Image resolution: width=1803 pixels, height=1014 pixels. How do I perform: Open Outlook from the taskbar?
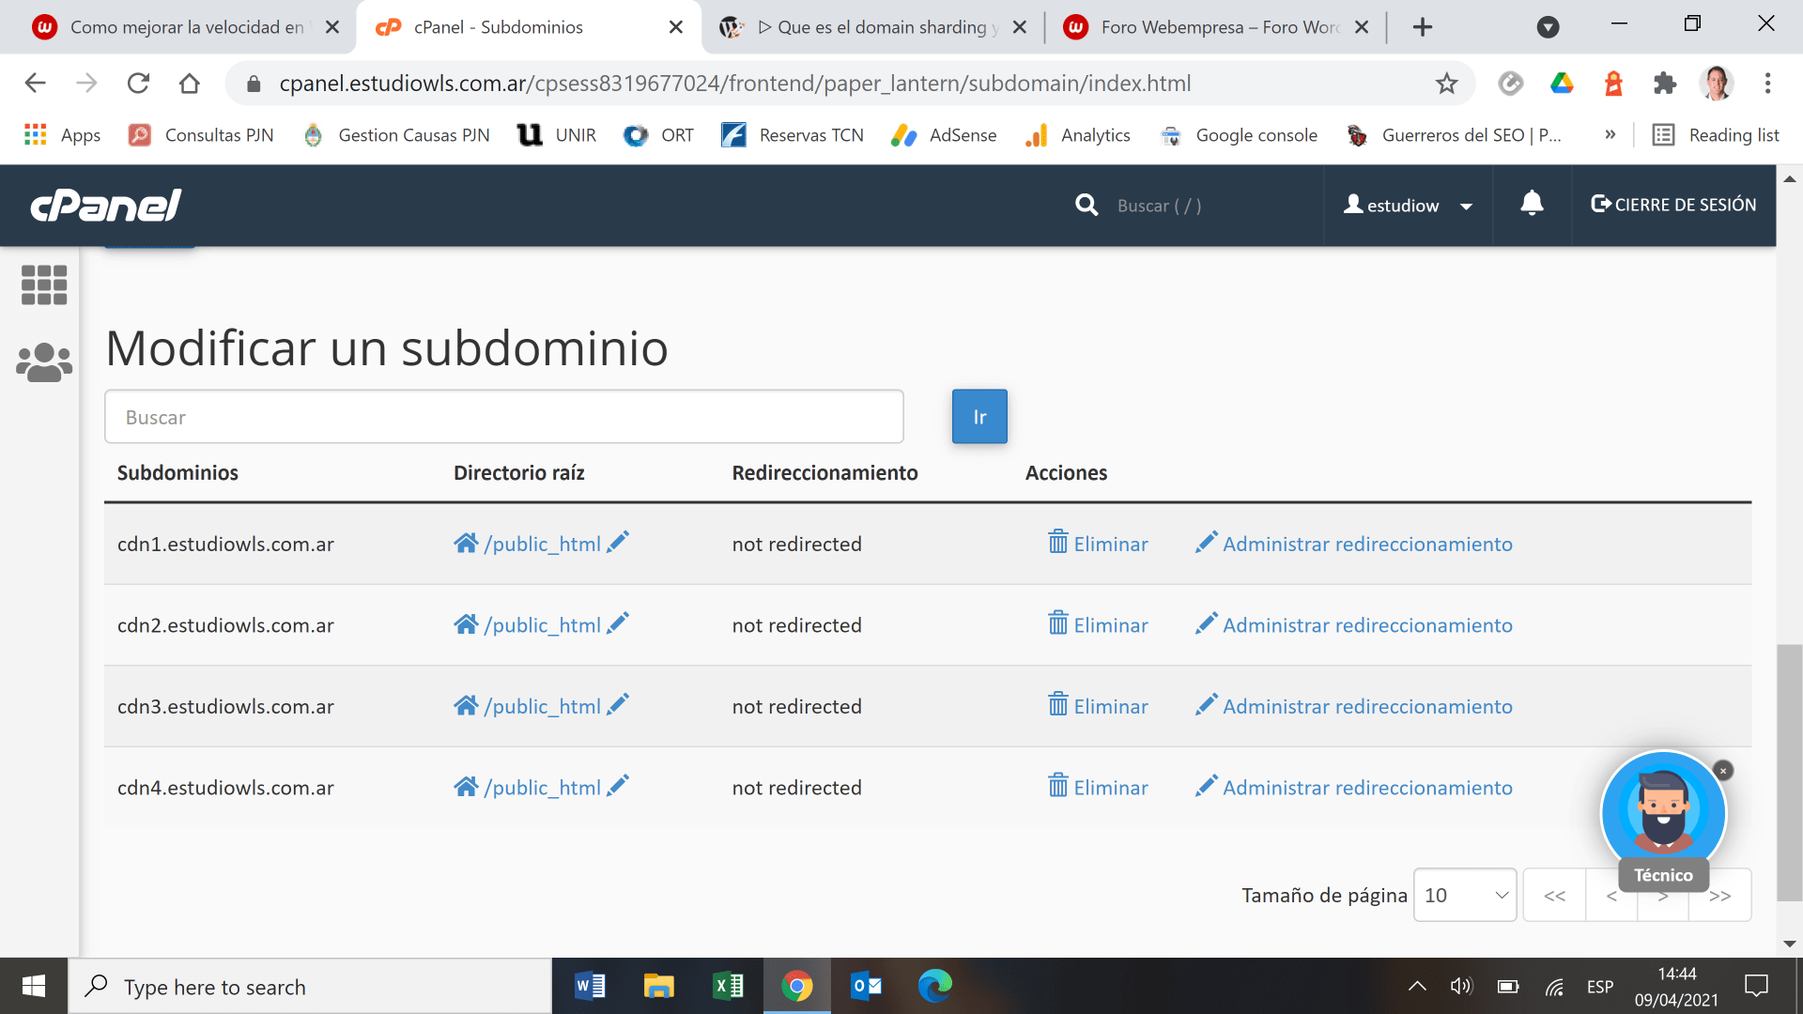pyautogui.click(x=866, y=986)
